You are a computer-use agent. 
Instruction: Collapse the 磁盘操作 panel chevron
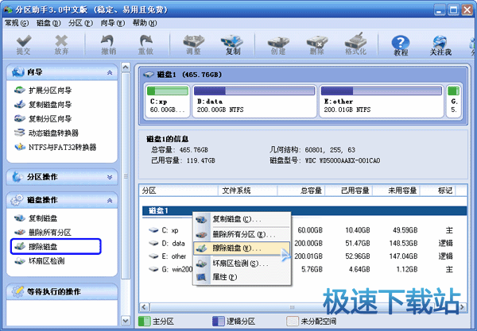[x=110, y=200]
